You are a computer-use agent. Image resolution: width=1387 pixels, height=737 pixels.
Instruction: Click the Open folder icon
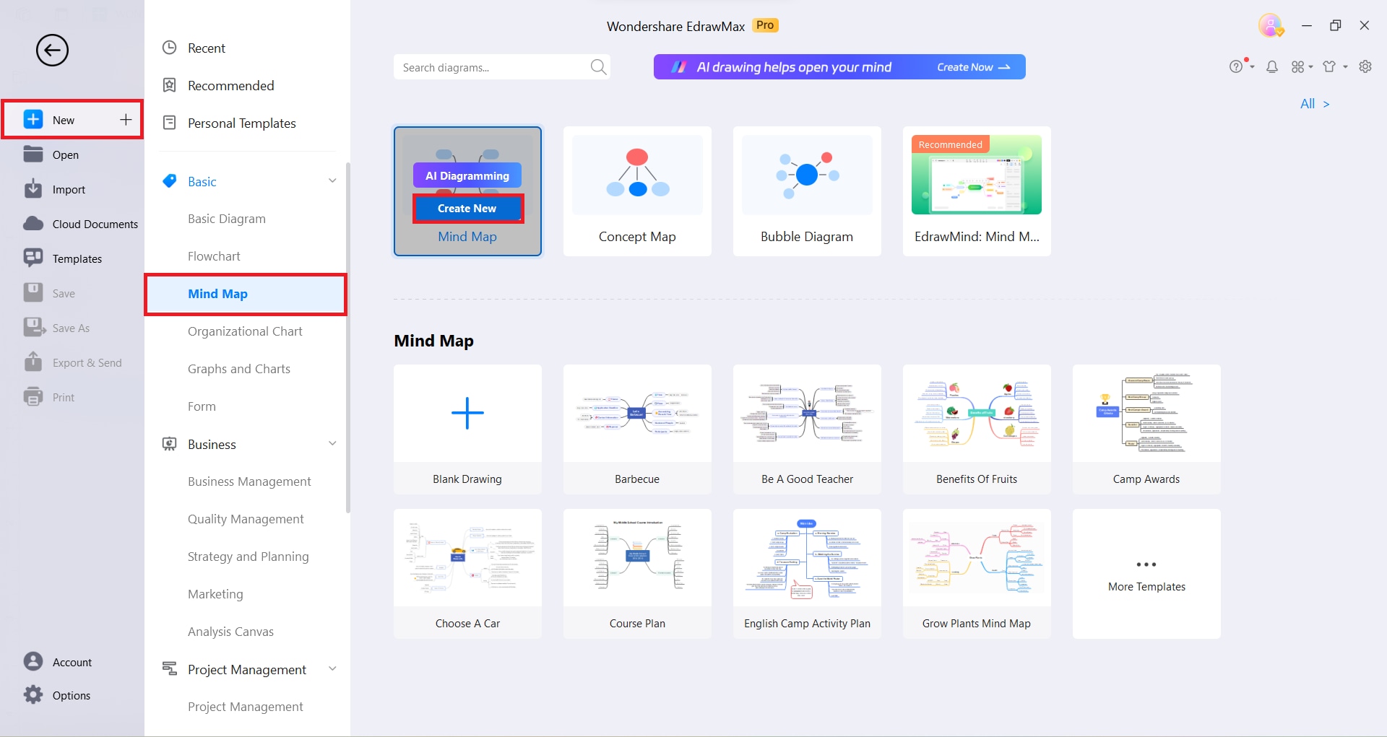[x=33, y=154]
